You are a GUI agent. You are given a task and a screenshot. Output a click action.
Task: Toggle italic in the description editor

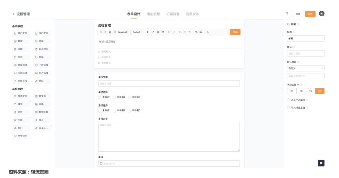[x=105, y=32]
